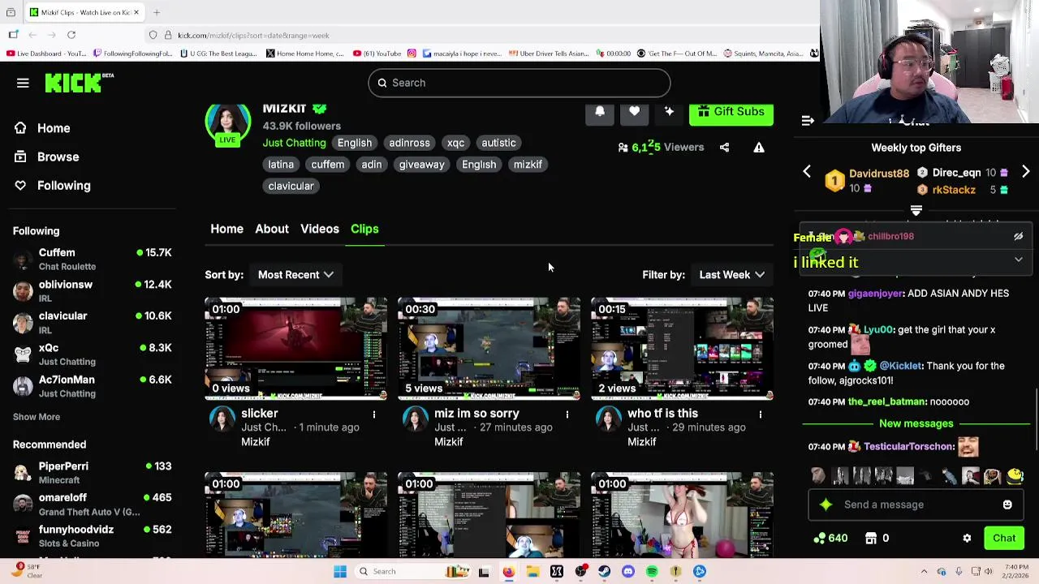The height and width of the screenshot is (584, 1039).
Task: Open xQc channel in Following list
Action: [x=93, y=354]
